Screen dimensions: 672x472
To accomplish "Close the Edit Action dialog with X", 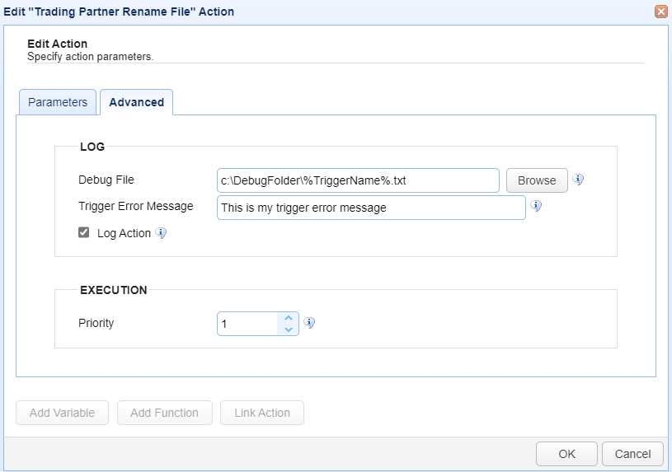I will tap(661, 12).
